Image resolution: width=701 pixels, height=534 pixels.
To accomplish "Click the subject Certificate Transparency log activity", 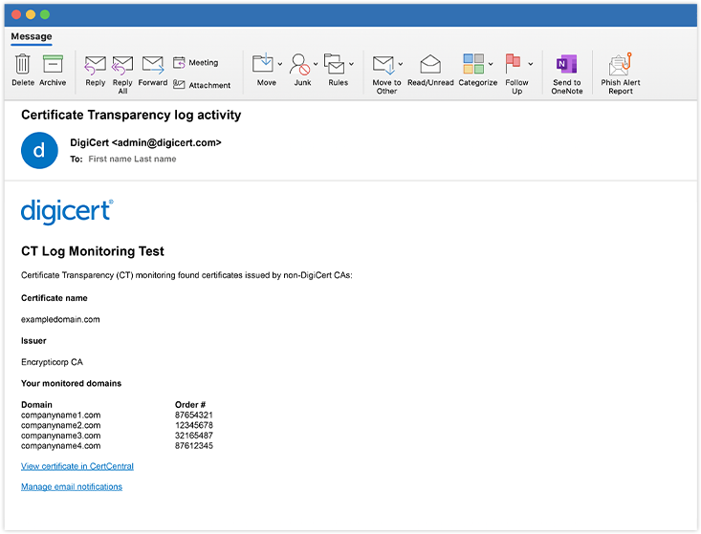I will pyautogui.click(x=131, y=116).
